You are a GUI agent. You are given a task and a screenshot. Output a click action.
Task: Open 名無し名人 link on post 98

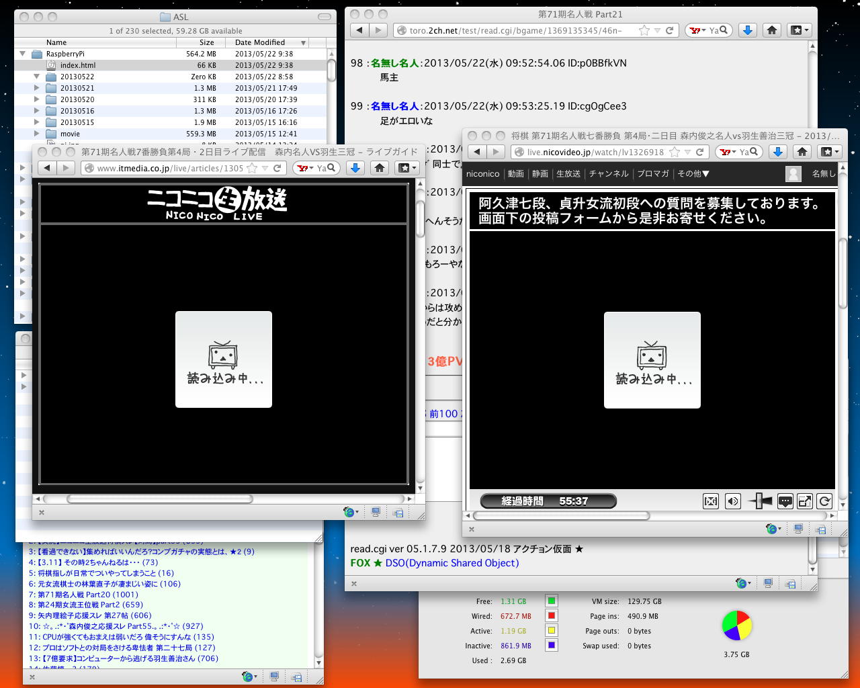(395, 63)
